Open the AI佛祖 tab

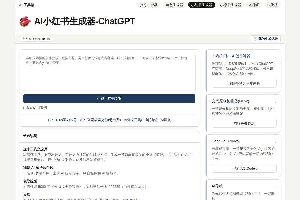pyautogui.click(x=272, y=5)
